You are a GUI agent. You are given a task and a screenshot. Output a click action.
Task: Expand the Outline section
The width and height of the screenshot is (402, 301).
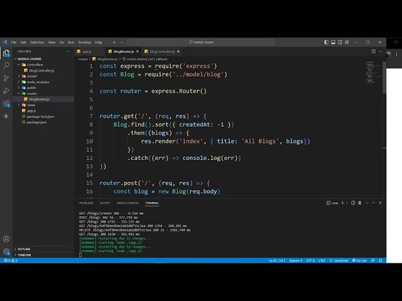click(x=44, y=249)
